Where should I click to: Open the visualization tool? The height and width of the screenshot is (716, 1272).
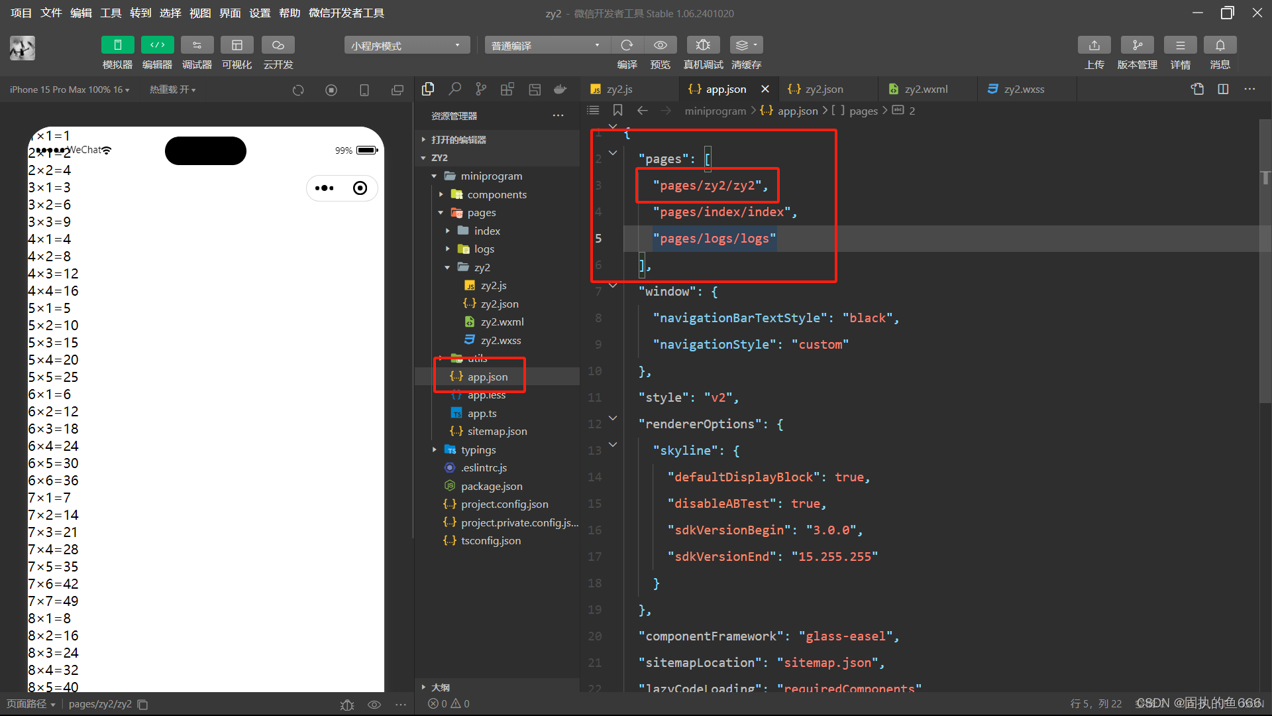(237, 45)
